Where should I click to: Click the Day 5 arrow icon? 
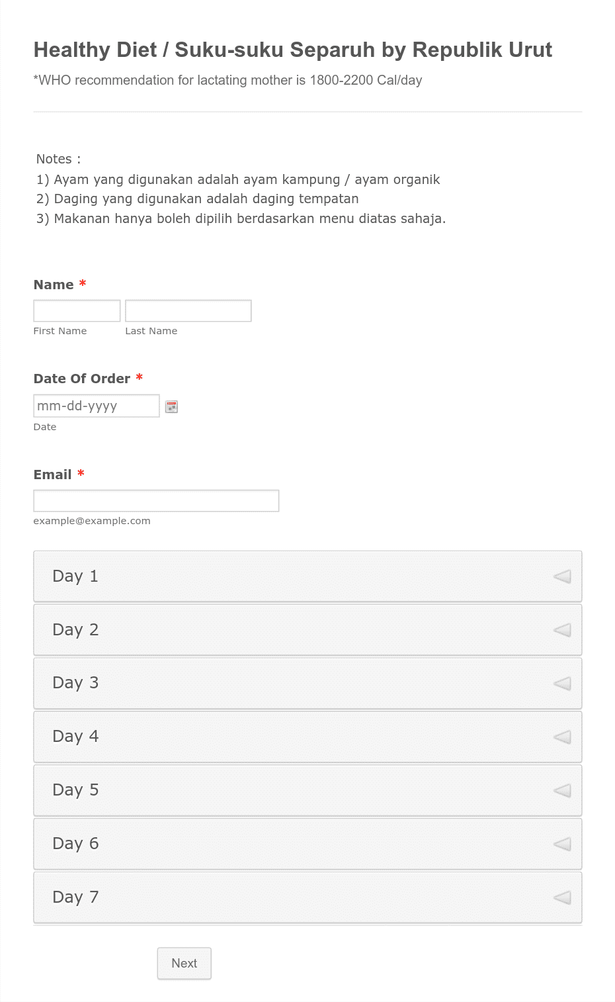coord(562,790)
